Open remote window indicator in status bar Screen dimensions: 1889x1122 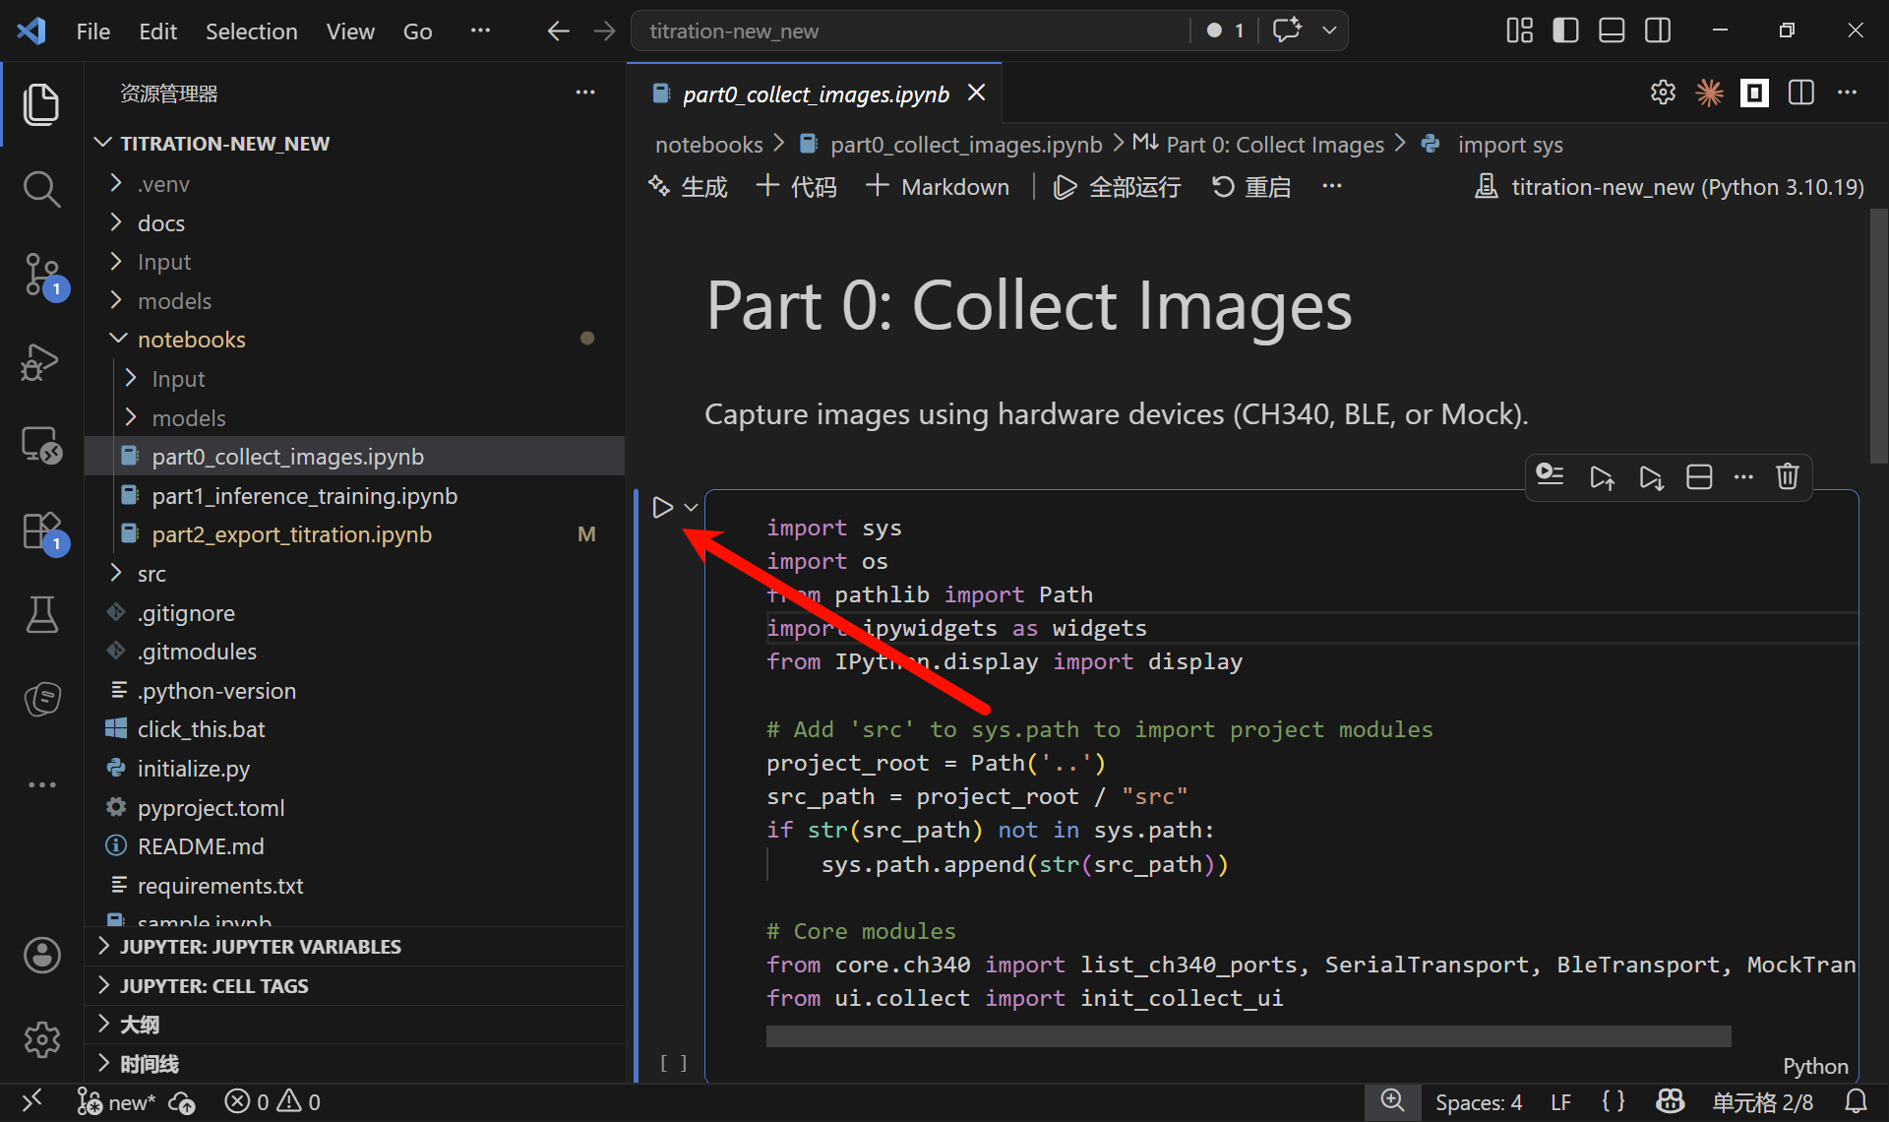pyautogui.click(x=32, y=1100)
